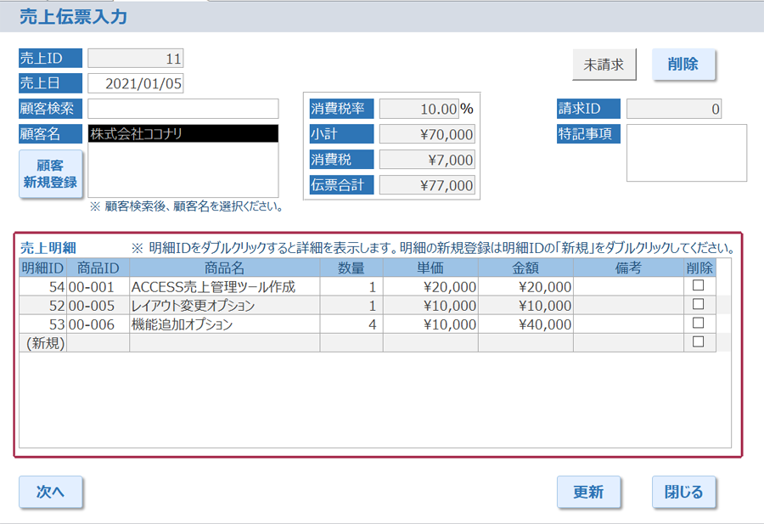Click the 削除 button at top right

(x=683, y=65)
